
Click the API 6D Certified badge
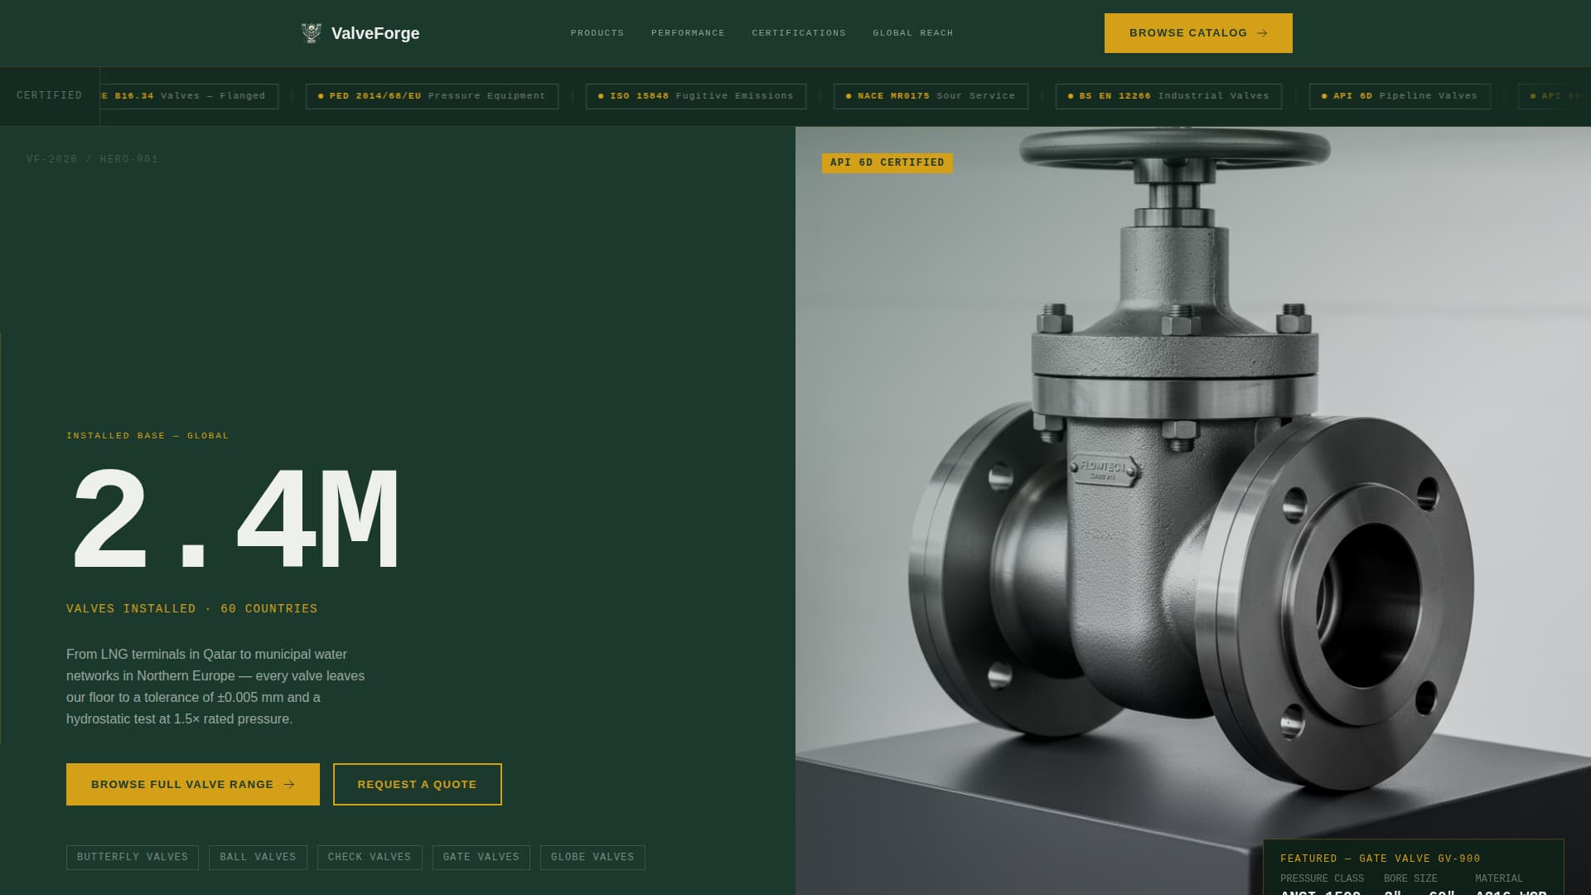pyautogui.click(x=887, y=162)
